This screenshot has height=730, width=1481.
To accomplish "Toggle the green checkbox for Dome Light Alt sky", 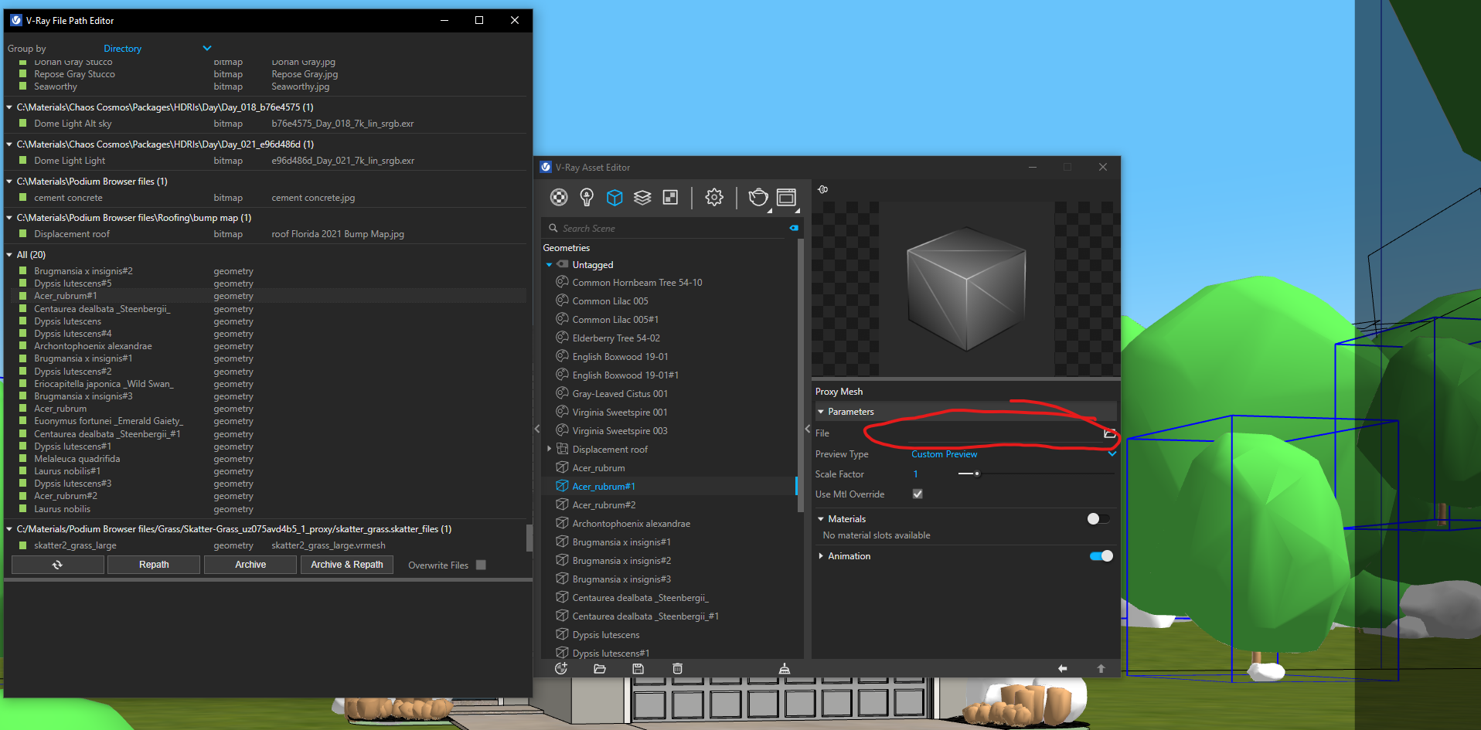I will (x=23, y=124).
